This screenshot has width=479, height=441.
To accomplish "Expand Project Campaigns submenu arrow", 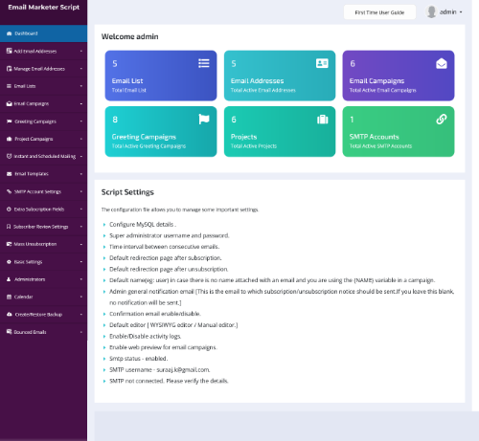I will (x=81, y=139).
